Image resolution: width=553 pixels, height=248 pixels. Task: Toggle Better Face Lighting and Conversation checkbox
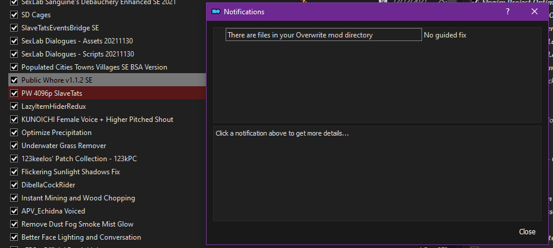(x=14, y=237)
